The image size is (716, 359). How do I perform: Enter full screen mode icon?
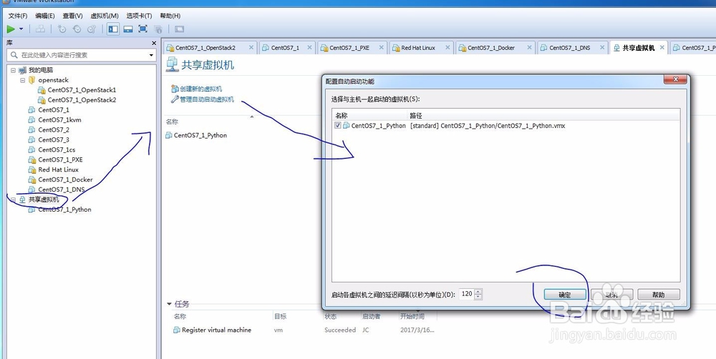[x=143, y=29]
